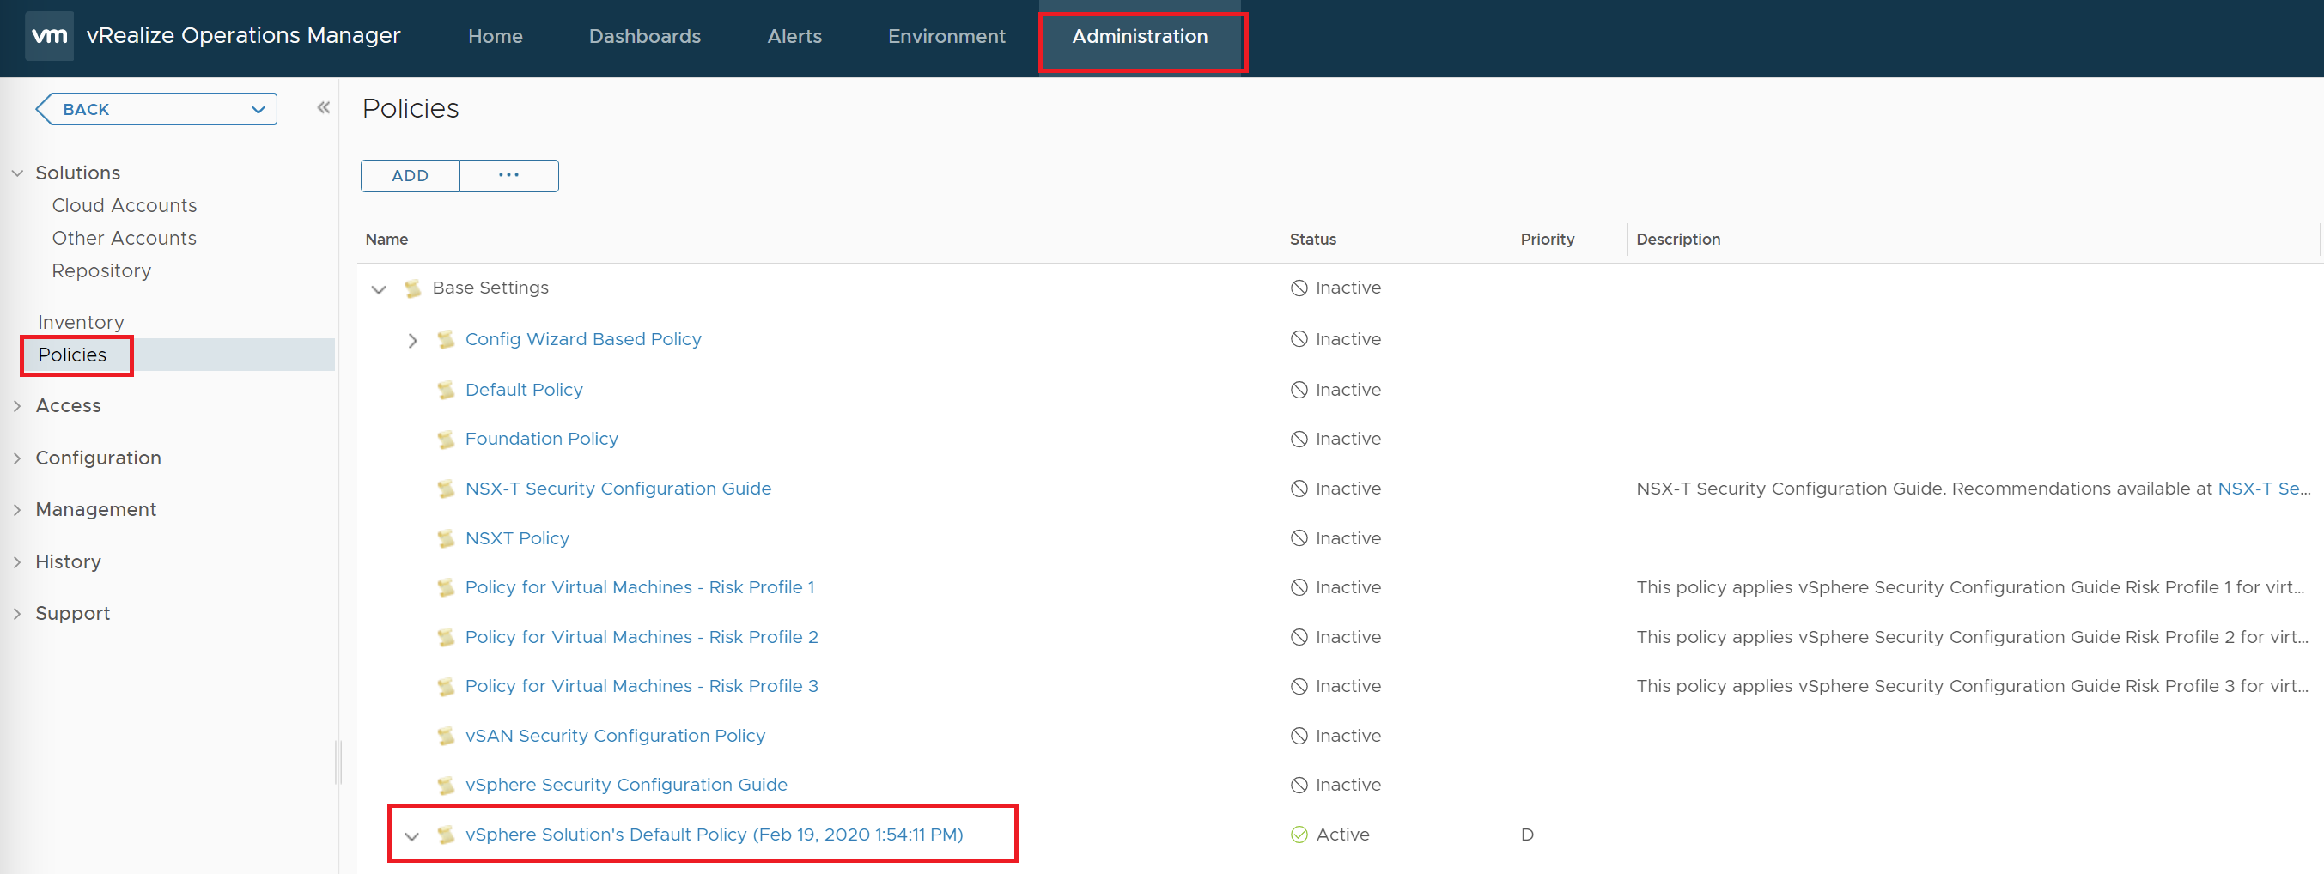The width and height of the screenshot is (2324, 874).
Task: Click the green Active status icon
Action: coord(1299,835)
